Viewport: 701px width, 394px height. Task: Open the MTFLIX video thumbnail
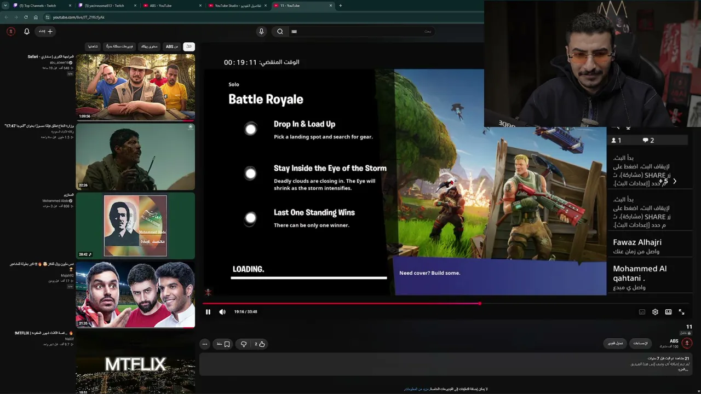(135, 362)
